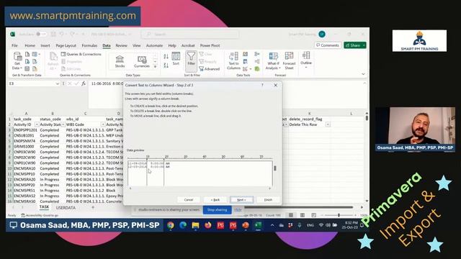Toggle the AutoSave switch
This screenshot has width=461, height=259.
(x=42, y=34)
